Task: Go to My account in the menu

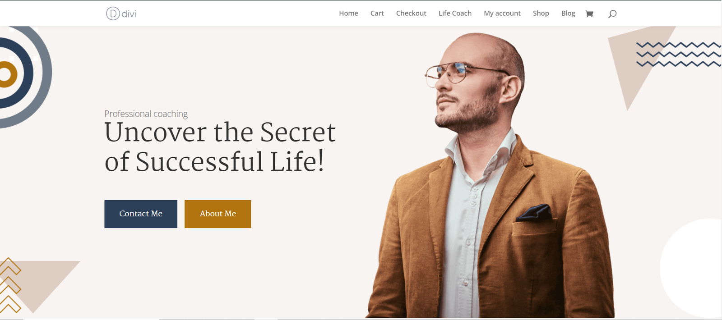Action: tap(502, 14)
